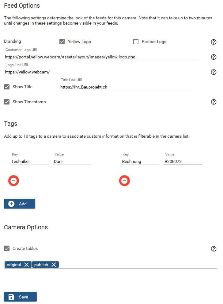
Task: Remove the Techniker tag
Action: point(13,181)
